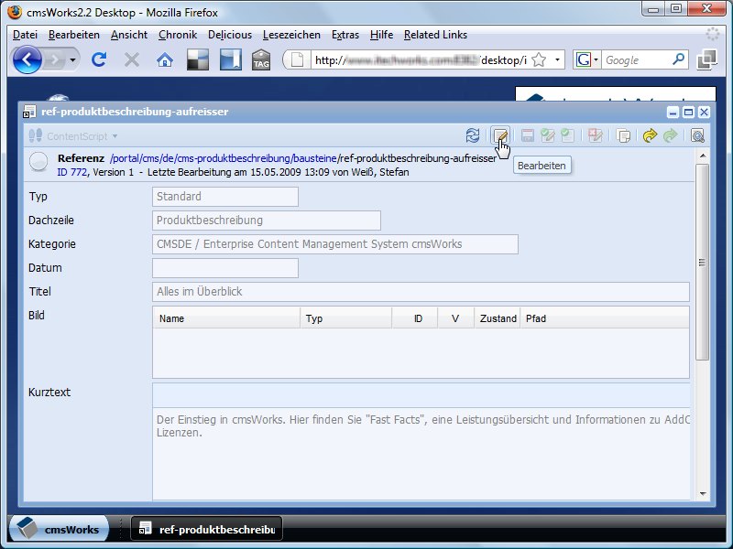This screenshot has width=733, height=549.
Task: Go to the Firefox home page icon
Action: pyautogui.click(x=165, y=59)
